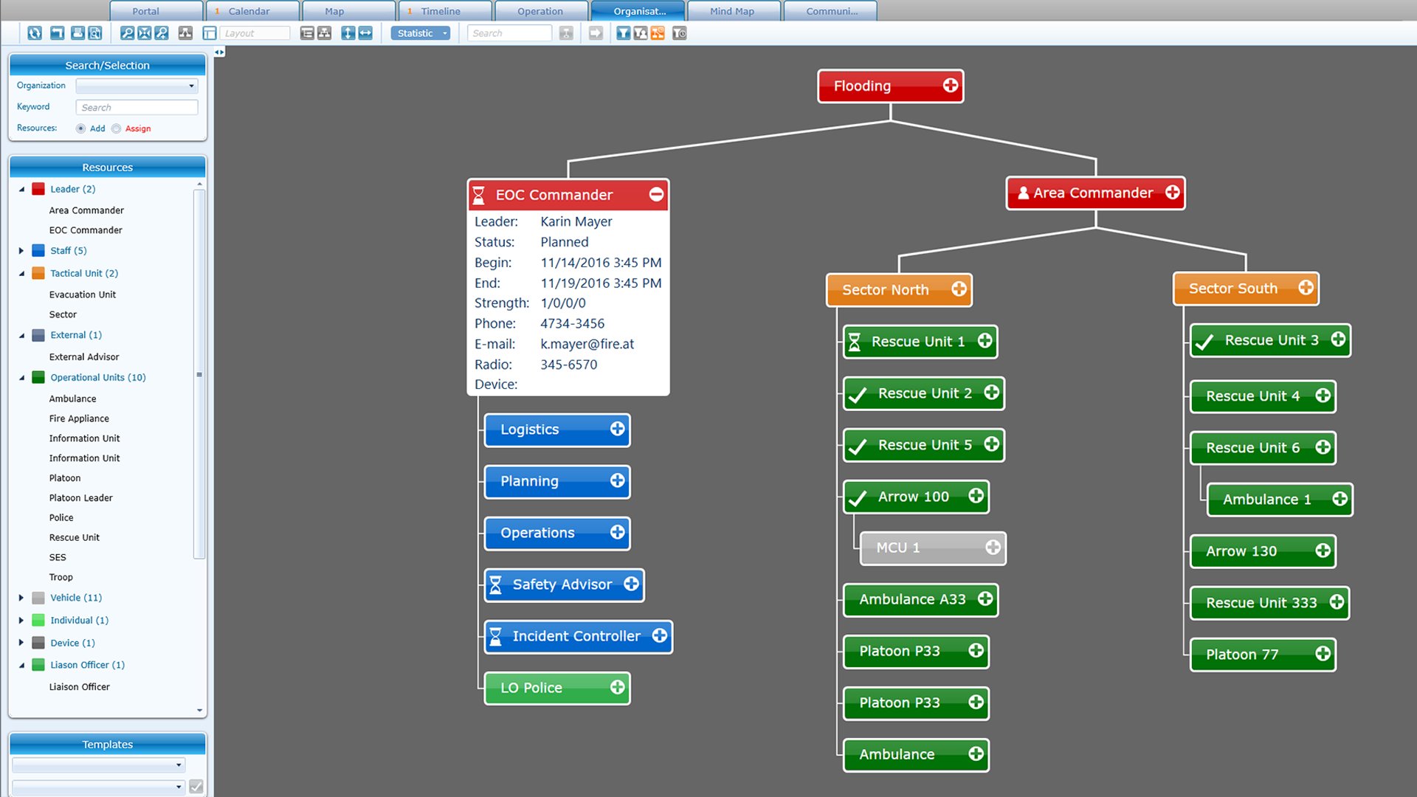Click the fit-to-screen zoom icon

[145, 33]
